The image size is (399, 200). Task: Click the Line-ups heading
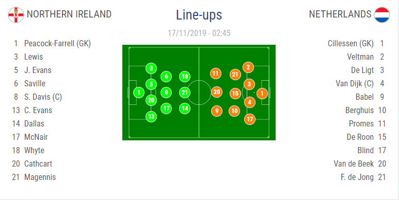click(x=199, y=15)
